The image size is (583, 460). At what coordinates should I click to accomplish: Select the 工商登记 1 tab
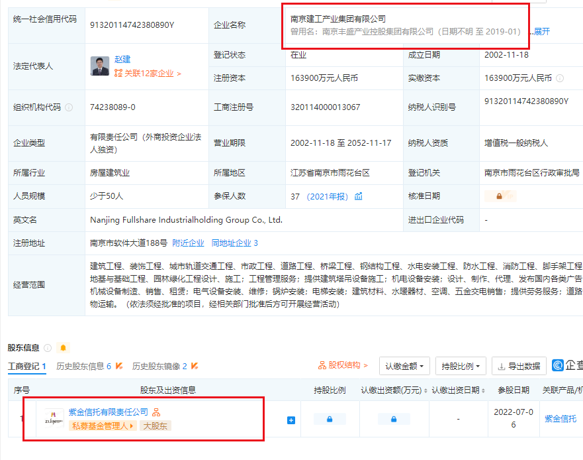[x=26, y=367]
